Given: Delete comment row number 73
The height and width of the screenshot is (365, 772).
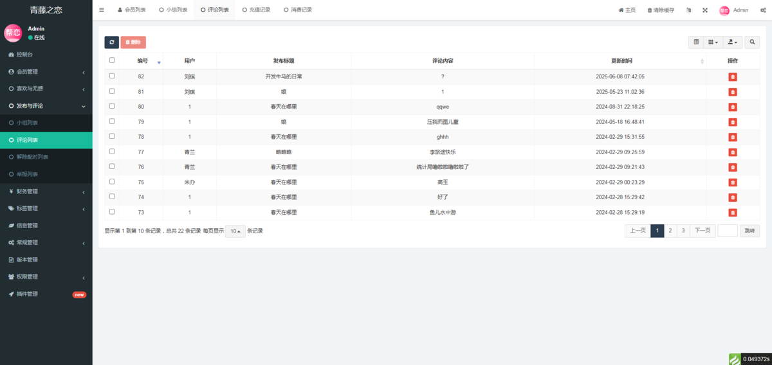Looking at the screenshot, I should [x=733, y=213].
